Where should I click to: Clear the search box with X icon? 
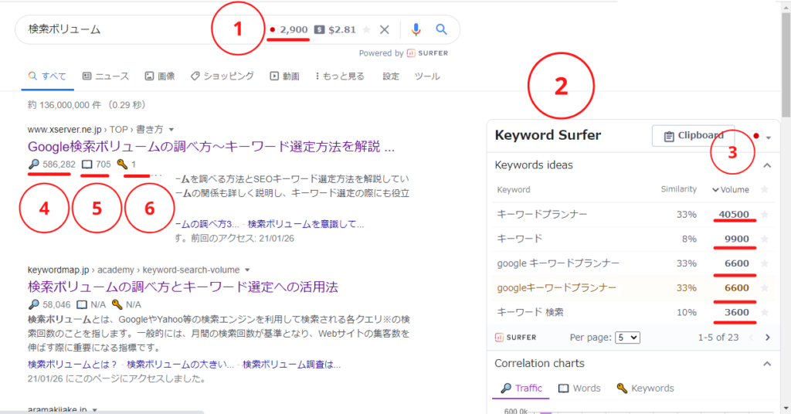point(385,30)
